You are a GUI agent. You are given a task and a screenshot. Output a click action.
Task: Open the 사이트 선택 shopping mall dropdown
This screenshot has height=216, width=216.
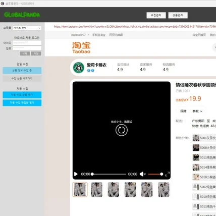pyautogui.click(x=27, y=28)
